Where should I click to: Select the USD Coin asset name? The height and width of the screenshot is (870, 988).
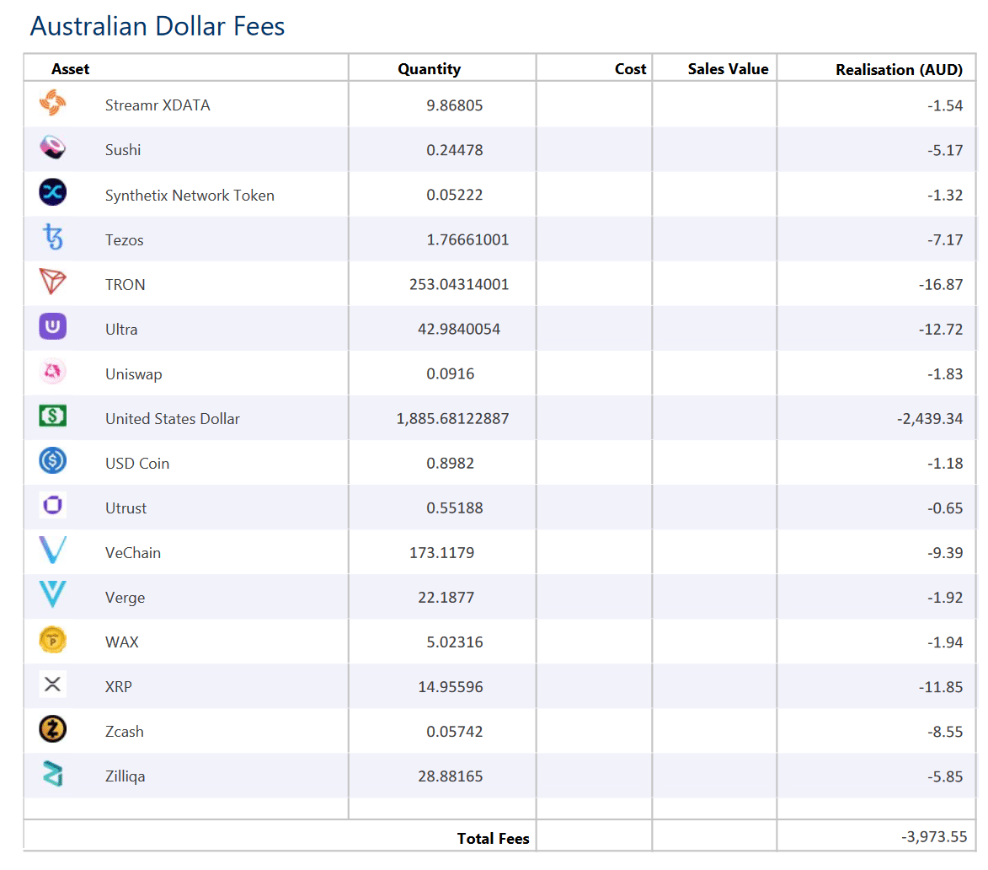[137, 464]
